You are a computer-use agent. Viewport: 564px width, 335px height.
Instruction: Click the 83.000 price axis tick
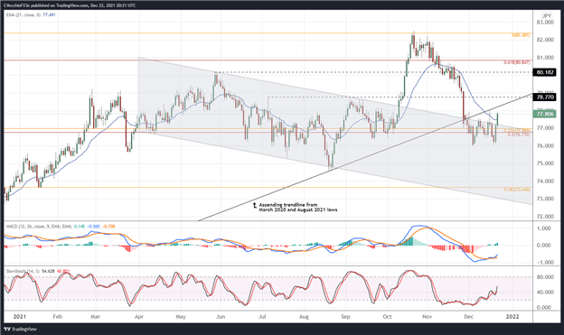[545, 23]
